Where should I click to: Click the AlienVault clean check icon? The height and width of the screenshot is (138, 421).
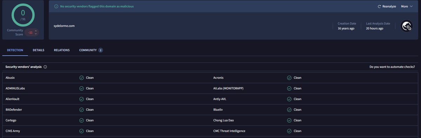[x=81, y=99]
